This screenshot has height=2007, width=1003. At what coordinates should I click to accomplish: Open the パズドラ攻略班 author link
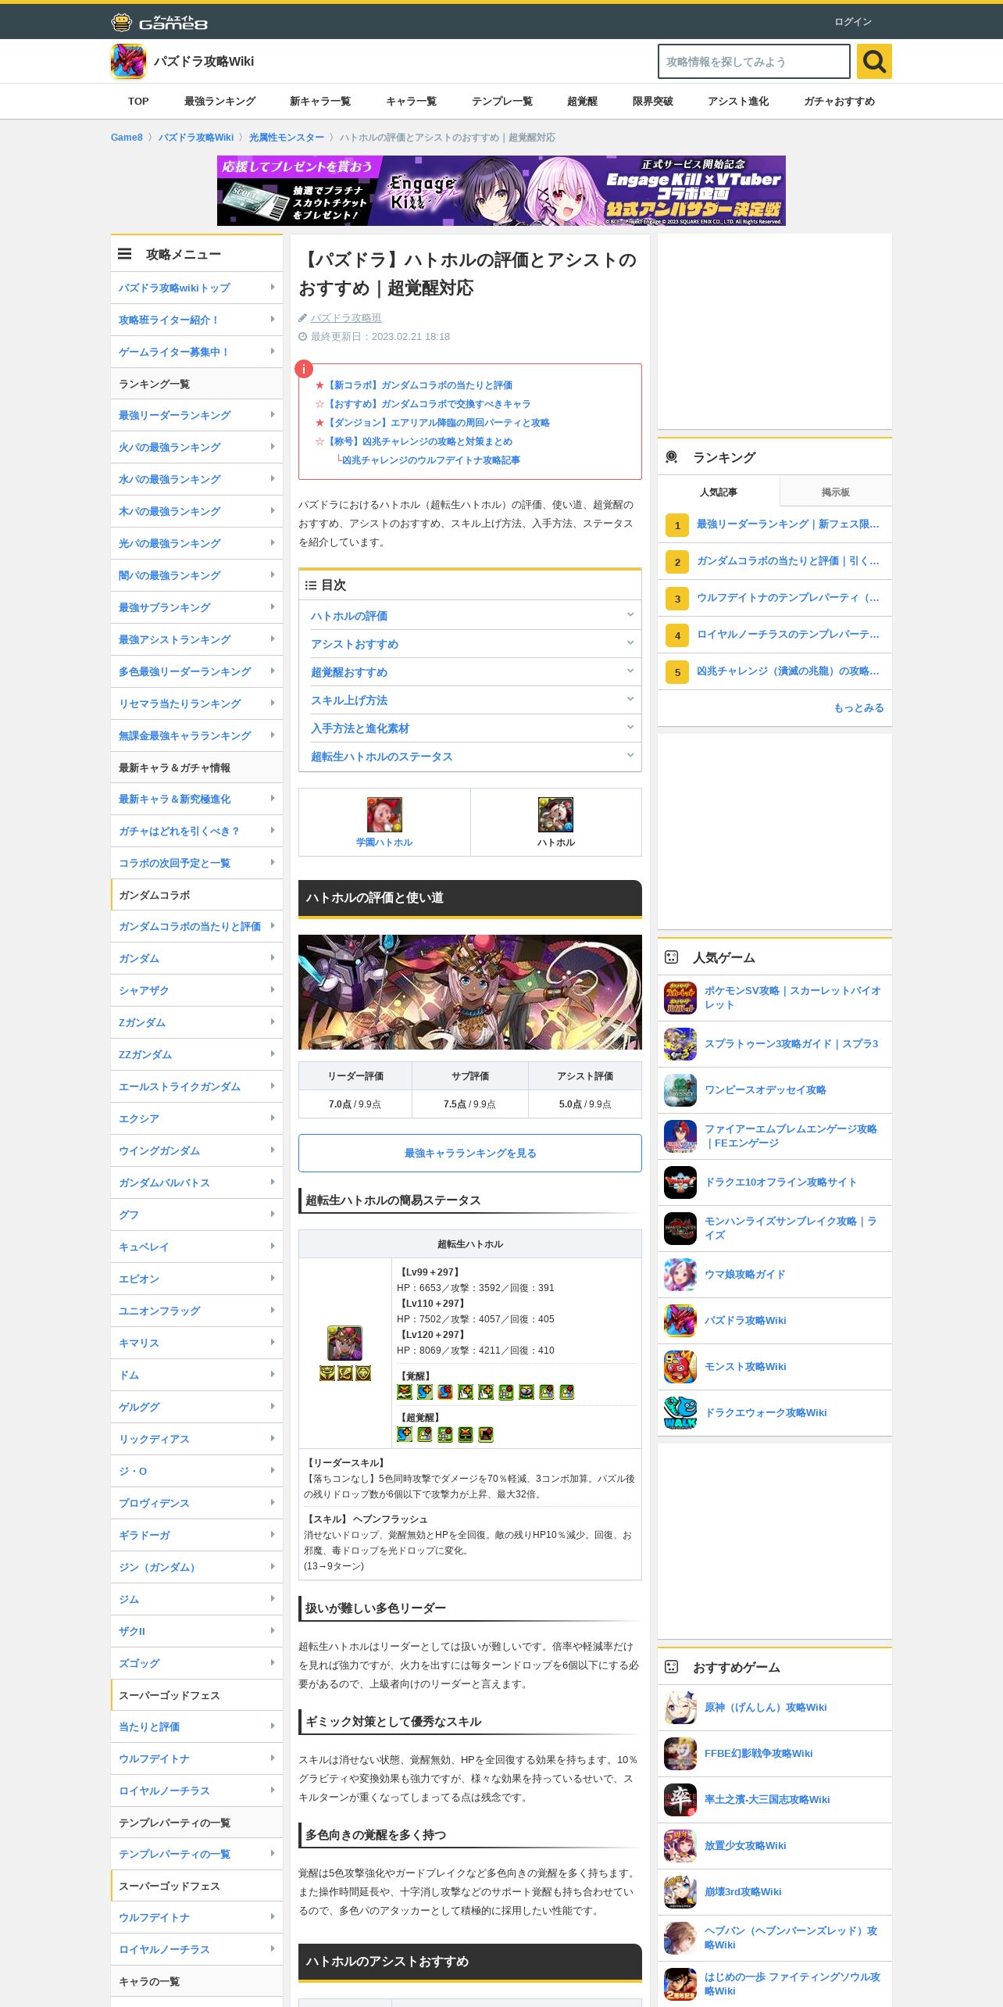(346, 317)
